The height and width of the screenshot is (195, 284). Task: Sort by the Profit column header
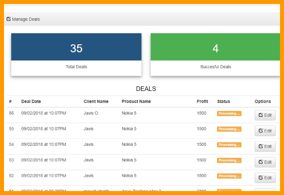click(x=202, y=101)
